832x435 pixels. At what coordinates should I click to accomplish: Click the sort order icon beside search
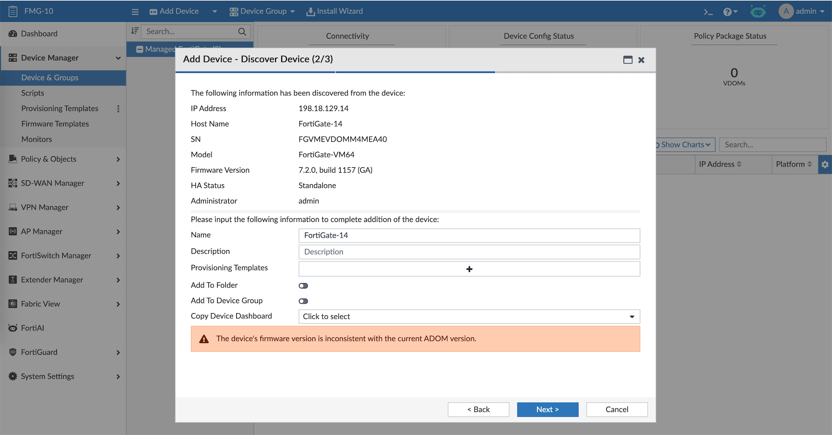click(135, 31)
